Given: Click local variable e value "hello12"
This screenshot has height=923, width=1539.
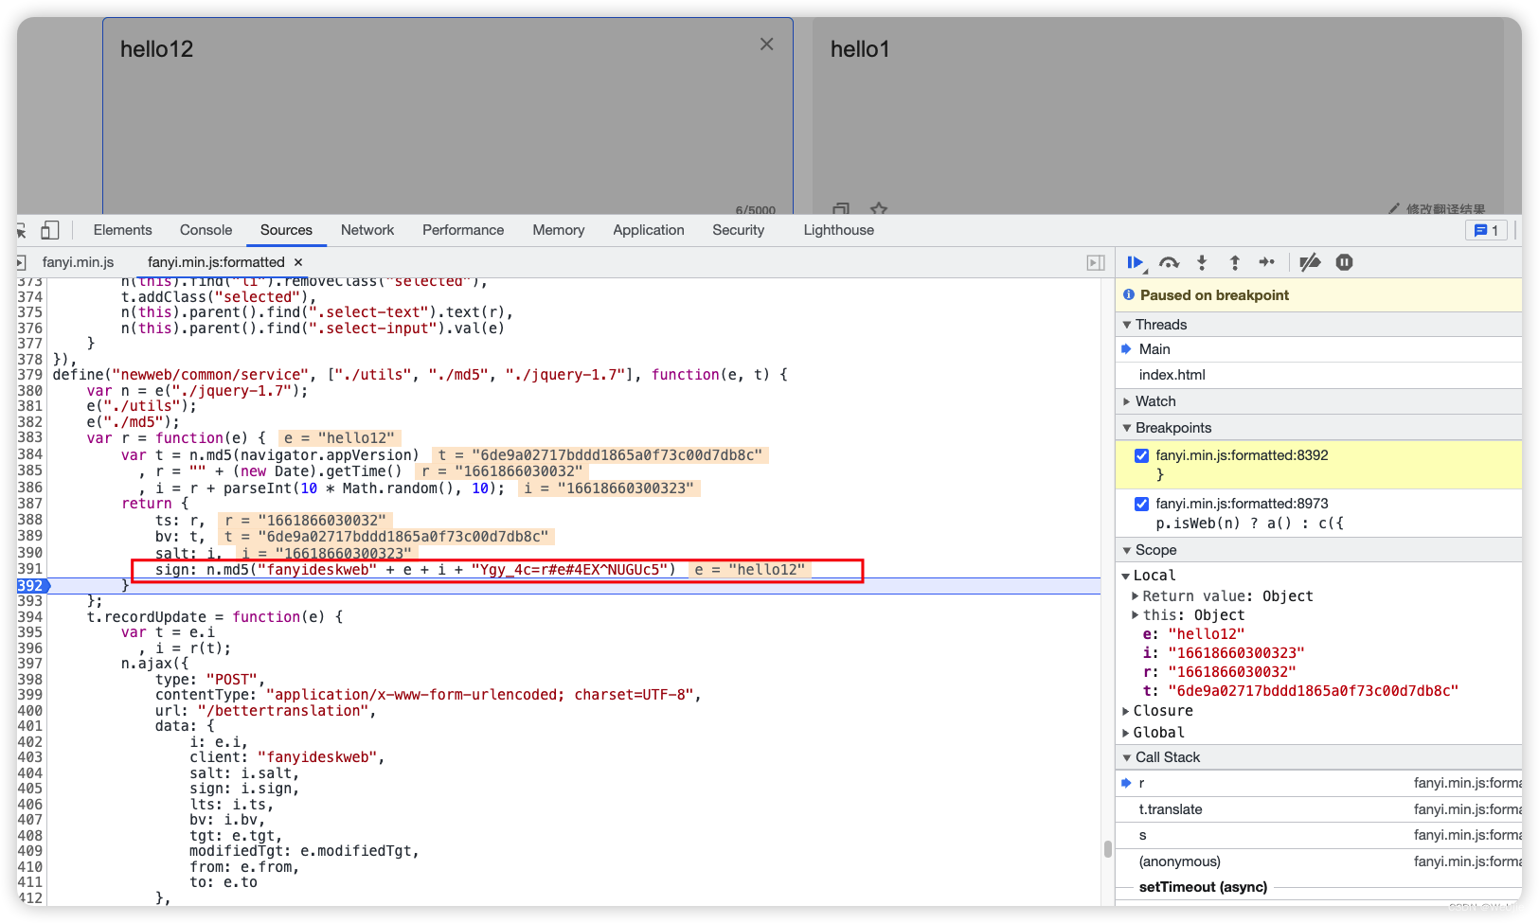Looking at the screenshot, I should point(1207,634).
